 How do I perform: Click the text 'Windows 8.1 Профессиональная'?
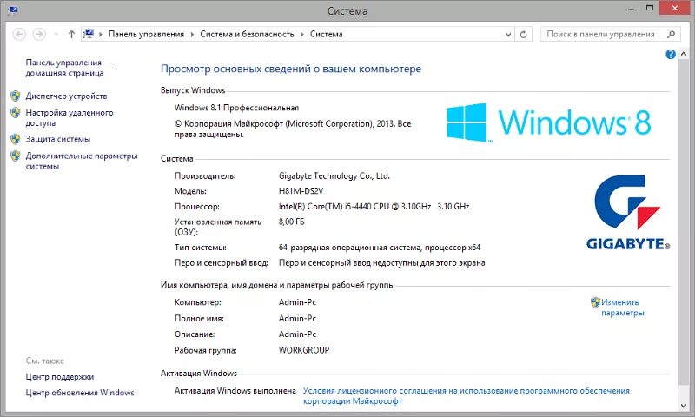[236, 108]
